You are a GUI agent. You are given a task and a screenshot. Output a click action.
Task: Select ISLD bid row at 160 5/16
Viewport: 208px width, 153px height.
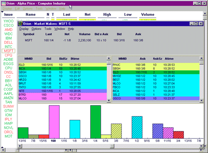point(63,65)
